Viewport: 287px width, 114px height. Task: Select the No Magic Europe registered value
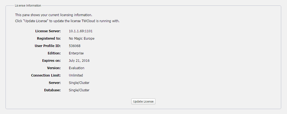point(82,39)
